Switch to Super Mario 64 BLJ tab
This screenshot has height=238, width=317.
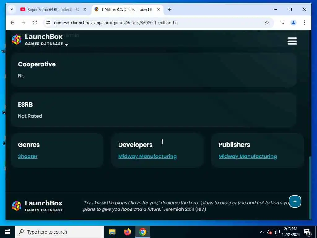click(x=50, y=10)
